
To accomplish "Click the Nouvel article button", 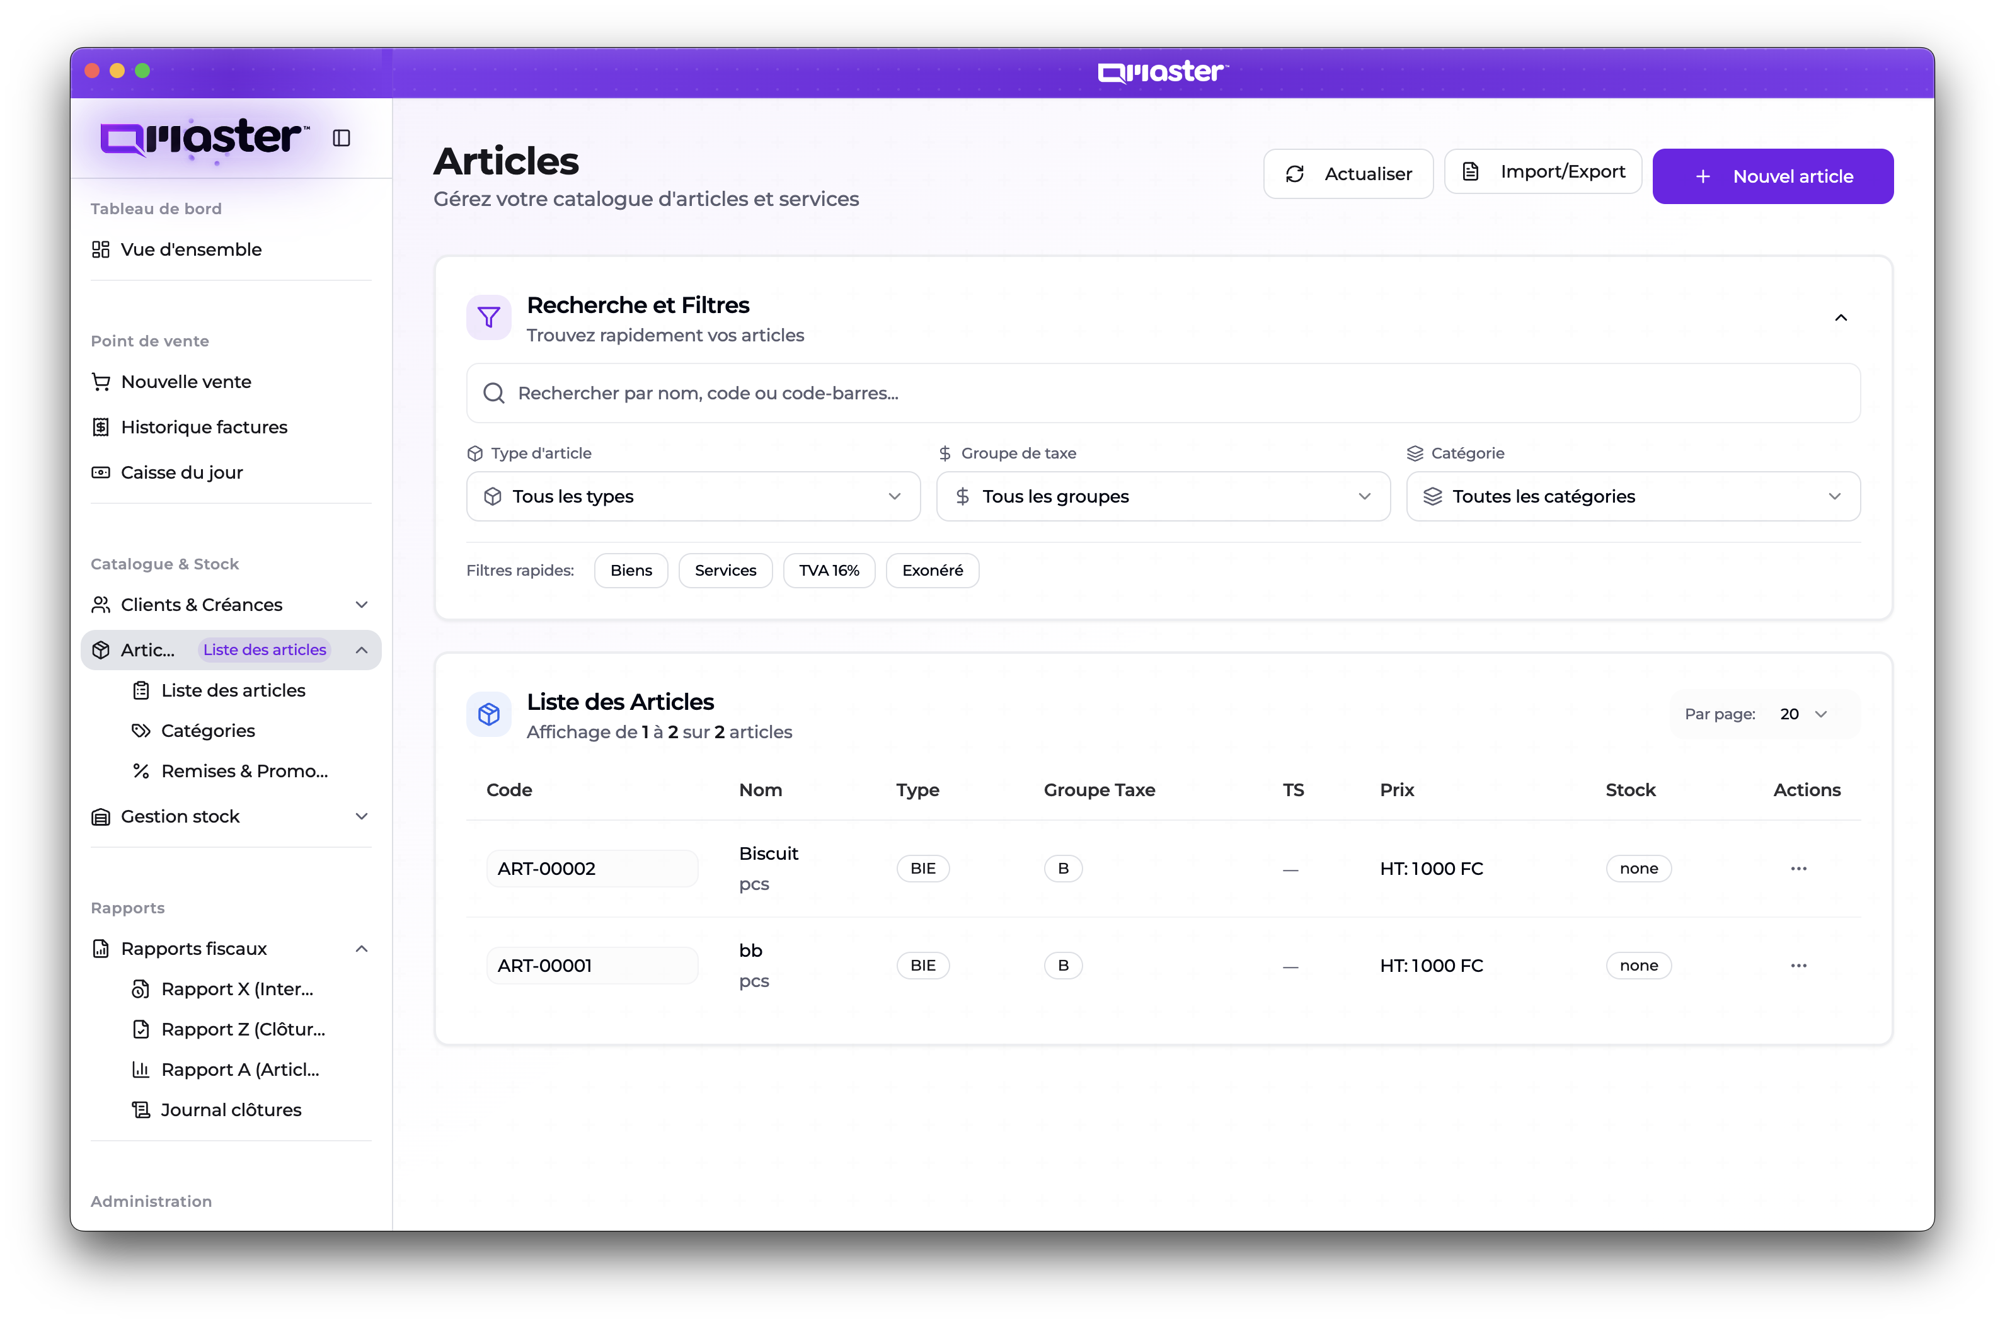I will tap(1772, 176).
